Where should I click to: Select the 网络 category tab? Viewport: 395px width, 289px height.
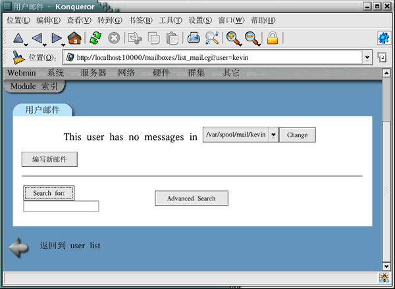[x=126, y=73]
